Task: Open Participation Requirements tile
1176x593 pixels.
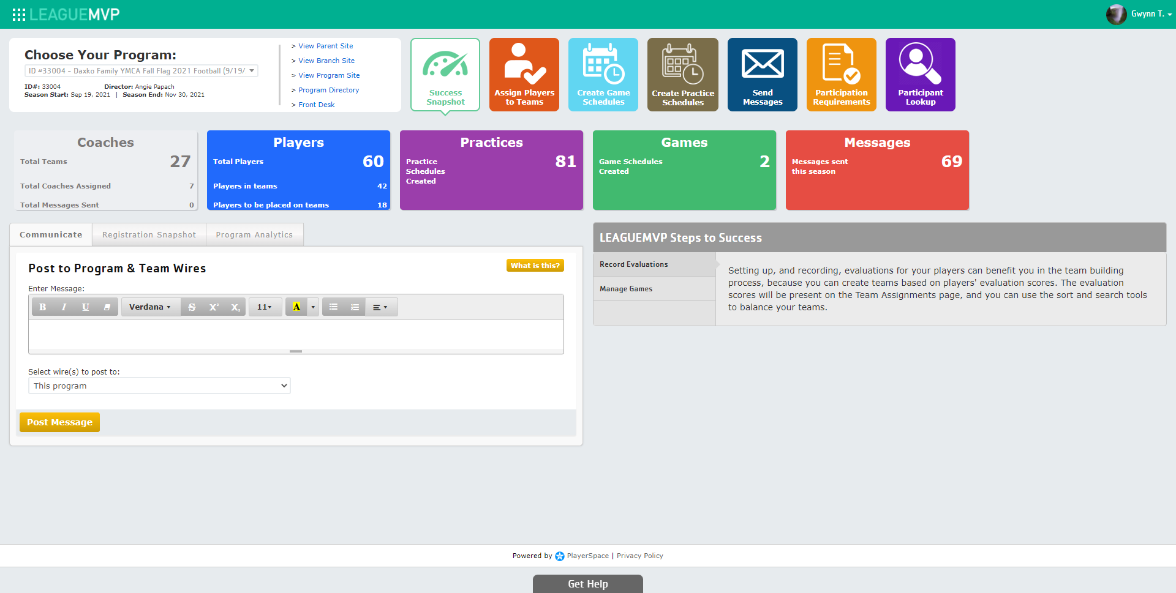Action: (x=842, y=75)
